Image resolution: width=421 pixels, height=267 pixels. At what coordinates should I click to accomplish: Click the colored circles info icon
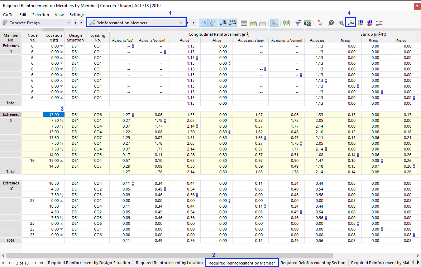click(x=360, y=23)
